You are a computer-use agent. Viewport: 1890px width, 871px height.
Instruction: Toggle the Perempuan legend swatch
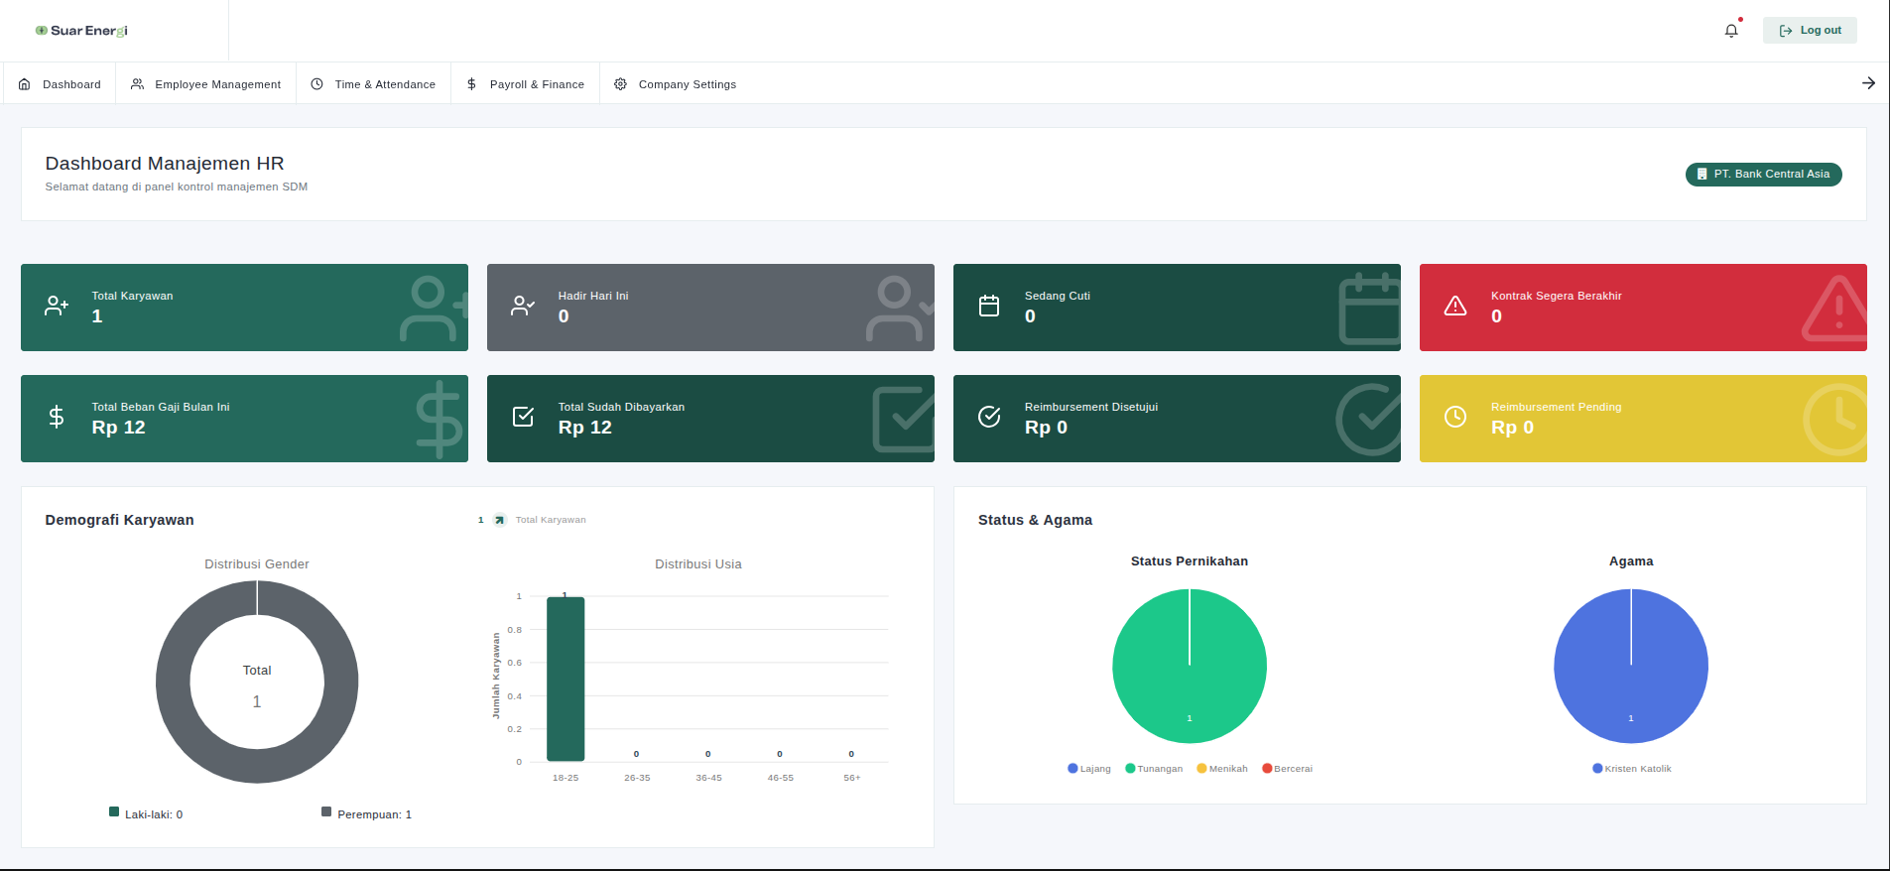pos(326,811)
